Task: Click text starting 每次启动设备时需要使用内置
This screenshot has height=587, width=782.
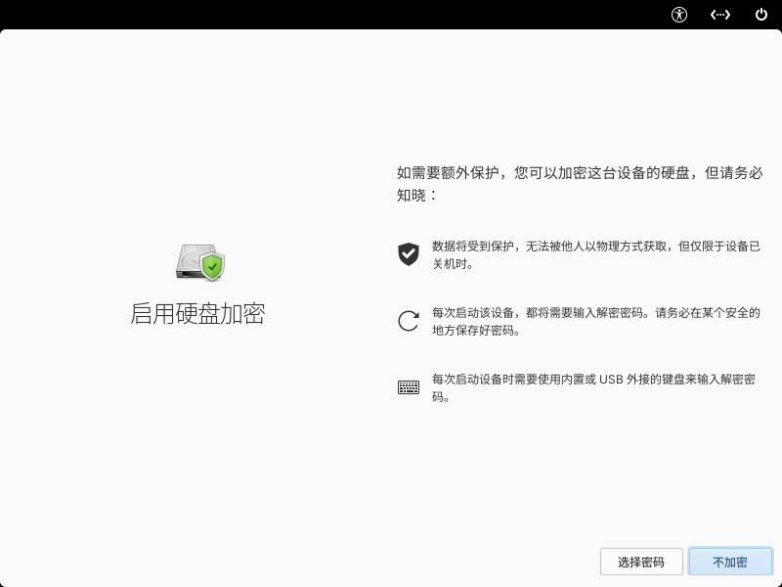Action: (x=593, y=387)
